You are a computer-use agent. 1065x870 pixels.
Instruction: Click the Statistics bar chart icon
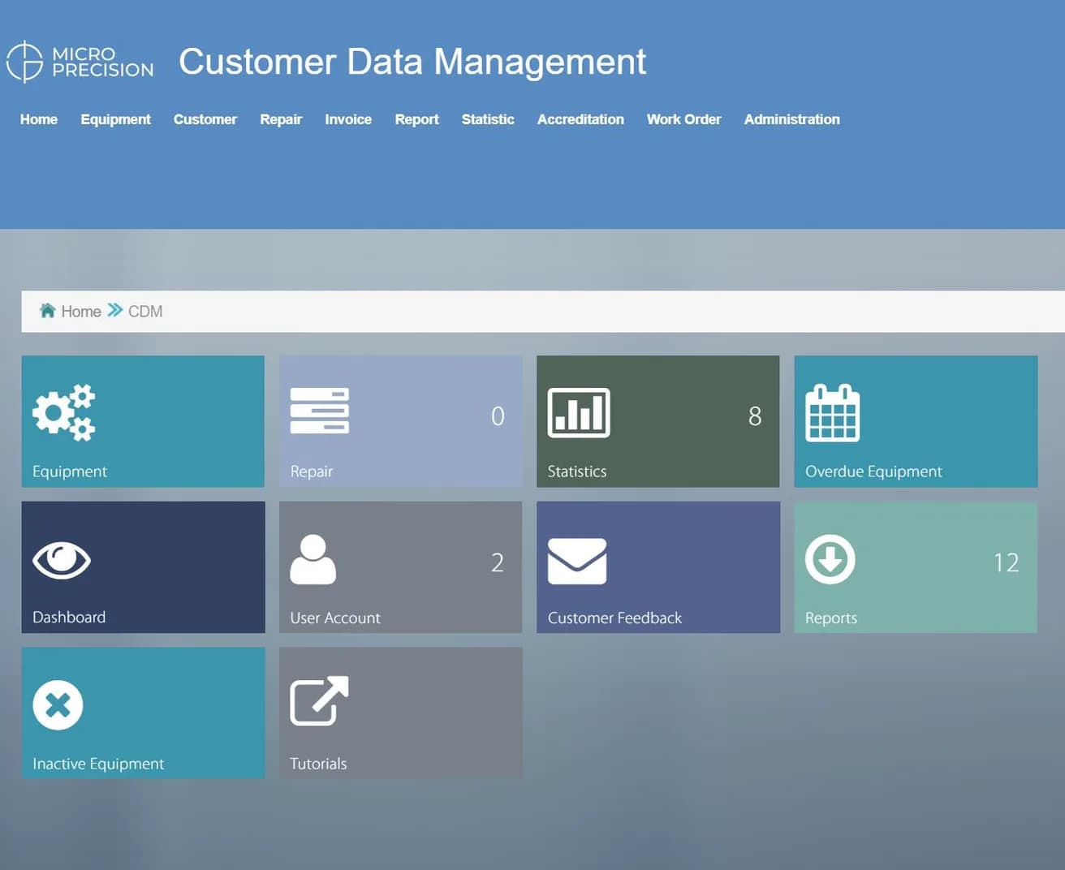click(x=579, y=412)
